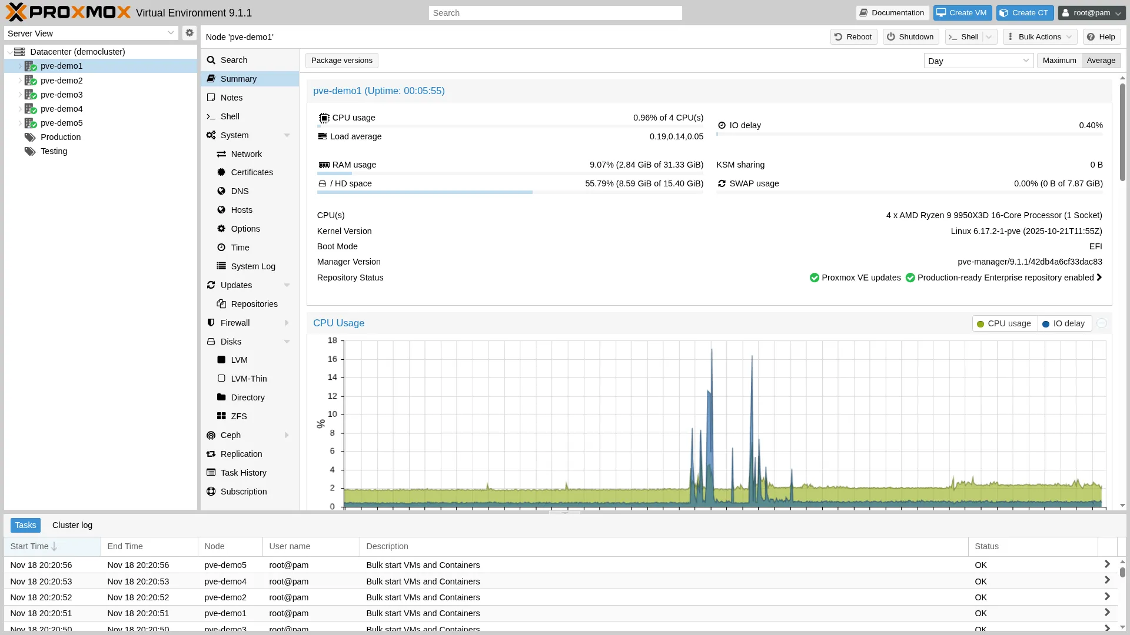Viewport: 1130px width, 635px height.
Task: Click the Shutdown button
Action: pos(909,36)
